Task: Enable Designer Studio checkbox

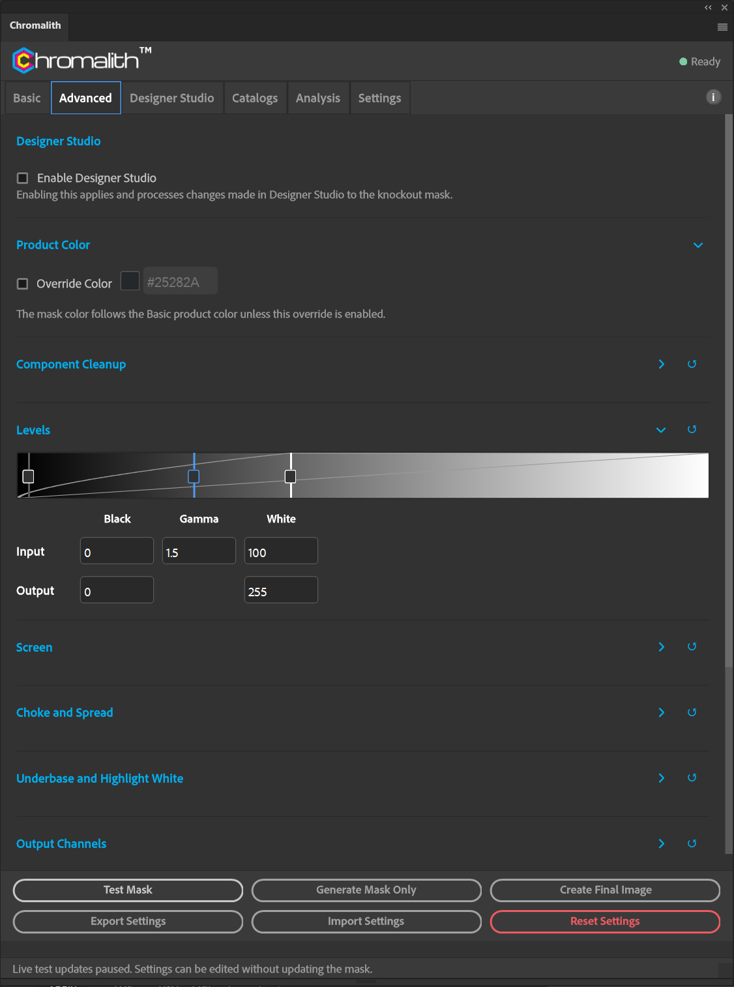Action: pyautogui.click(x=23, y=178)
